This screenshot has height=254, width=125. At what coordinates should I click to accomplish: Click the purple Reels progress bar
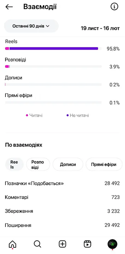pos(54,49)
